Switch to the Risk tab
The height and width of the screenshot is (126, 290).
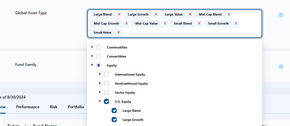click(x=54, y=107)
